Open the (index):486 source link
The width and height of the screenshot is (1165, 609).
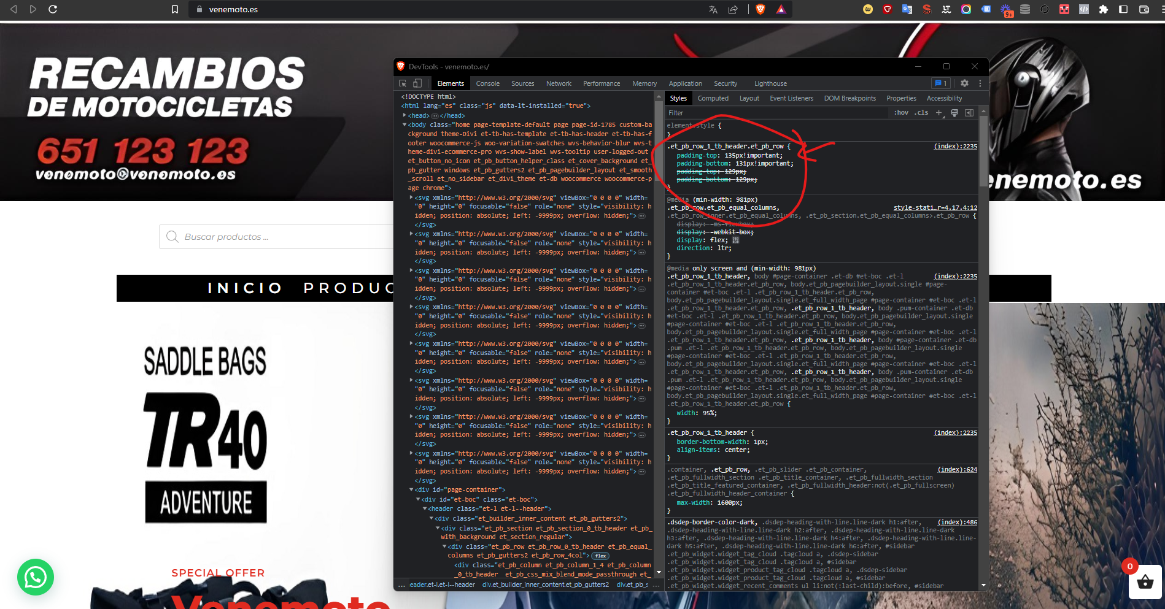point(957,522)
